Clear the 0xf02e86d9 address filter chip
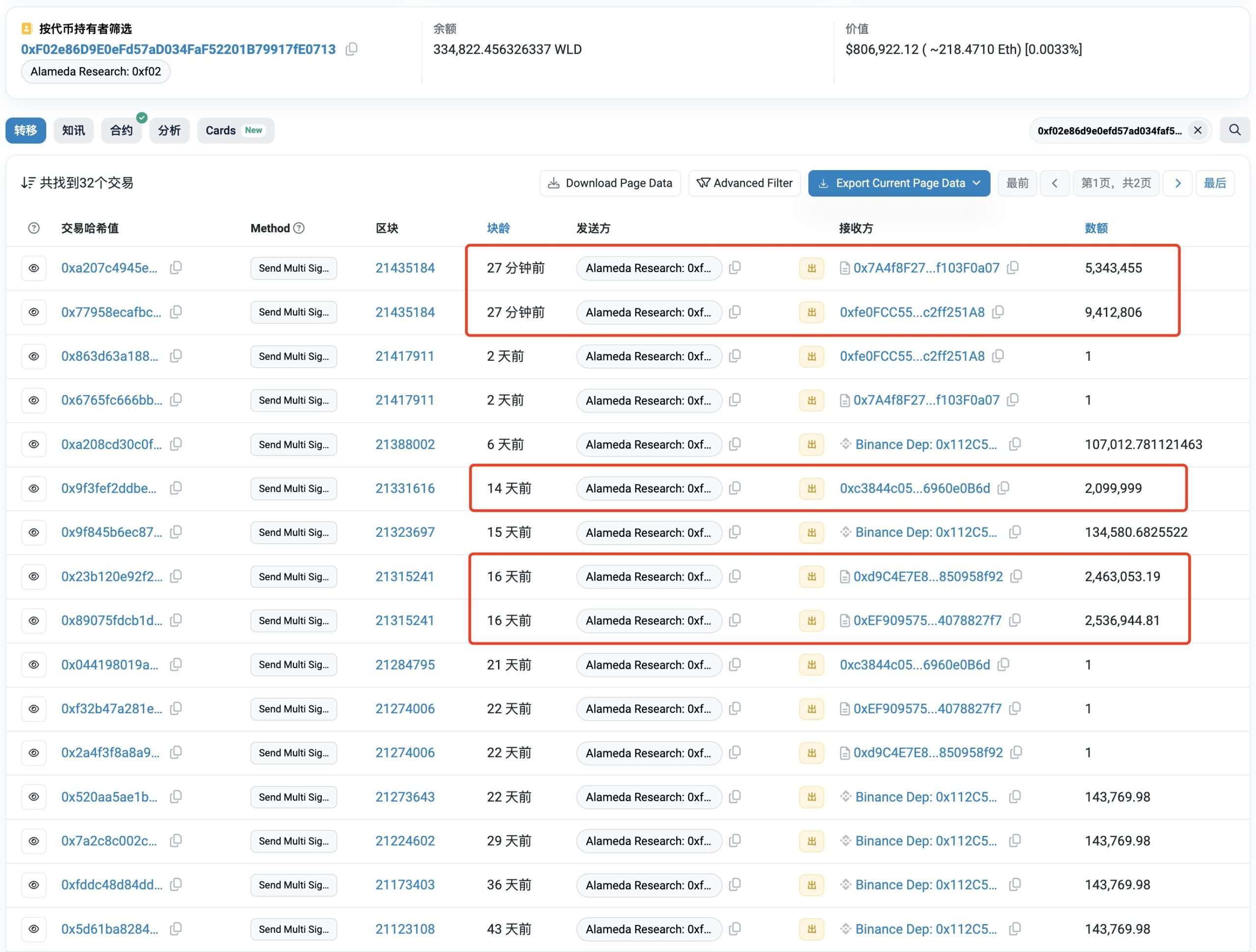Viewport: 1256px width, 952px height. pyautogui.click(x=1197, y=130)
